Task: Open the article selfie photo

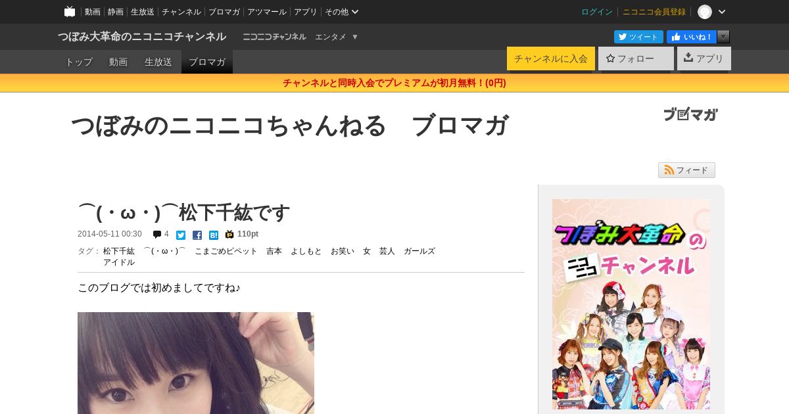Action: coord(196,363)
